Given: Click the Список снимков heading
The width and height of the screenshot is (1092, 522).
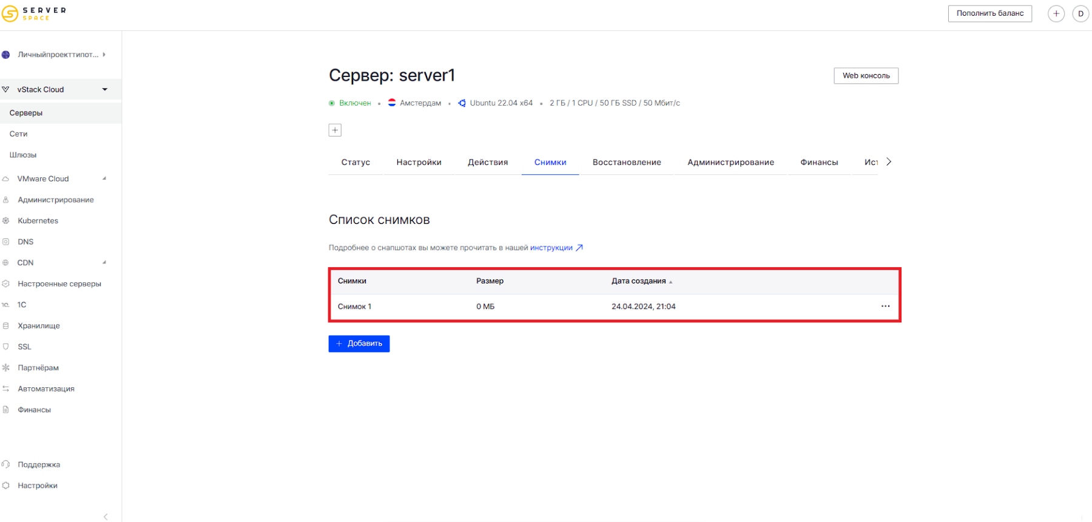Looking at the screenshot, I should tap(379, 220).
